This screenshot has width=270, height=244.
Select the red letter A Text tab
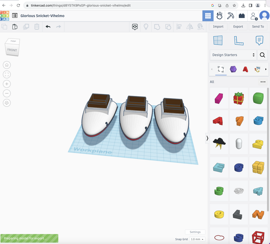point(245,69)
